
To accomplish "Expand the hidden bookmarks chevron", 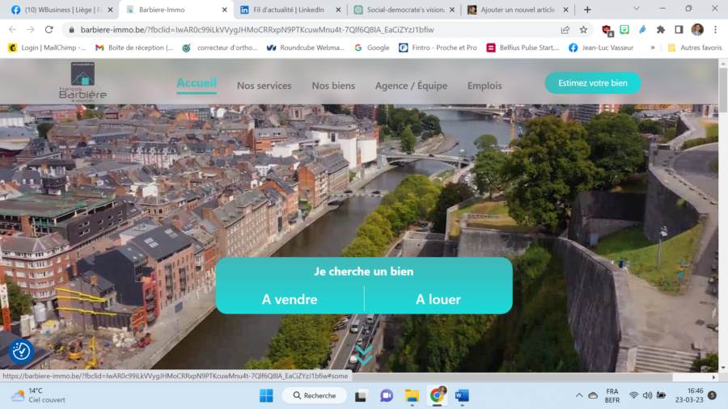I will pyautogui.click(x=653, y=48).
